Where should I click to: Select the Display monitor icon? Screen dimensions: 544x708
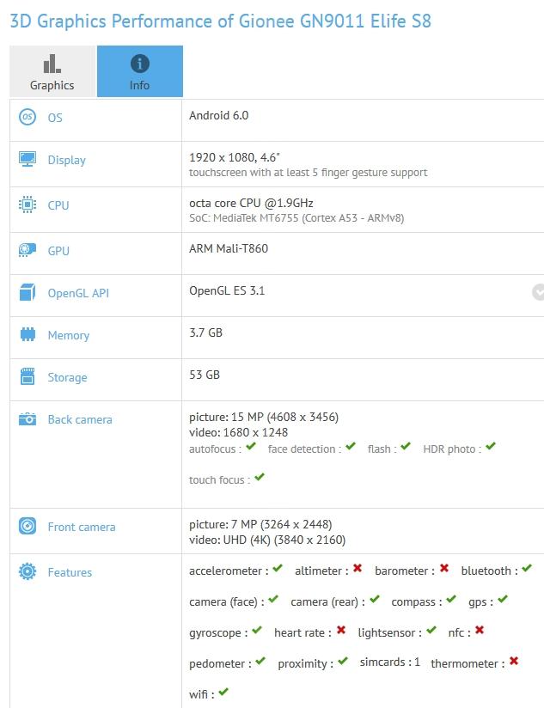29,160
